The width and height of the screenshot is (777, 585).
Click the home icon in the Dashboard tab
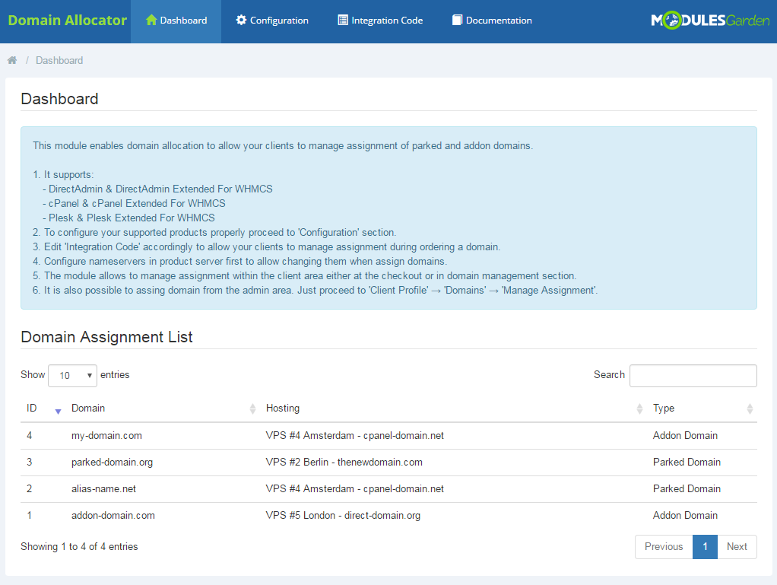153,21
